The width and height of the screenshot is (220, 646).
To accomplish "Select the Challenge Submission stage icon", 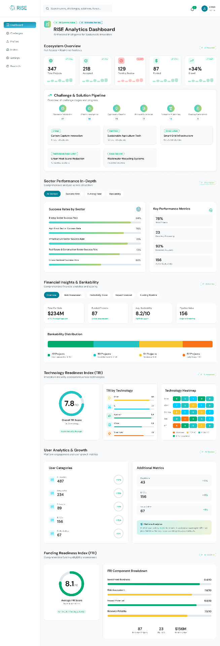I will [62, 108].
